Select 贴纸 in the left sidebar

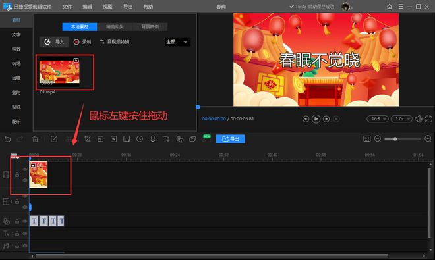coord(16,107)
